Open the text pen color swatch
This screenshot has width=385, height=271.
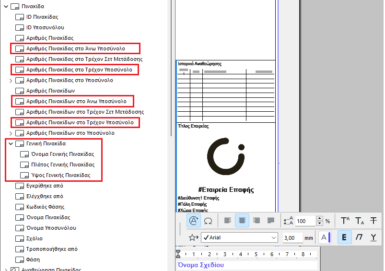pos(325,237)
